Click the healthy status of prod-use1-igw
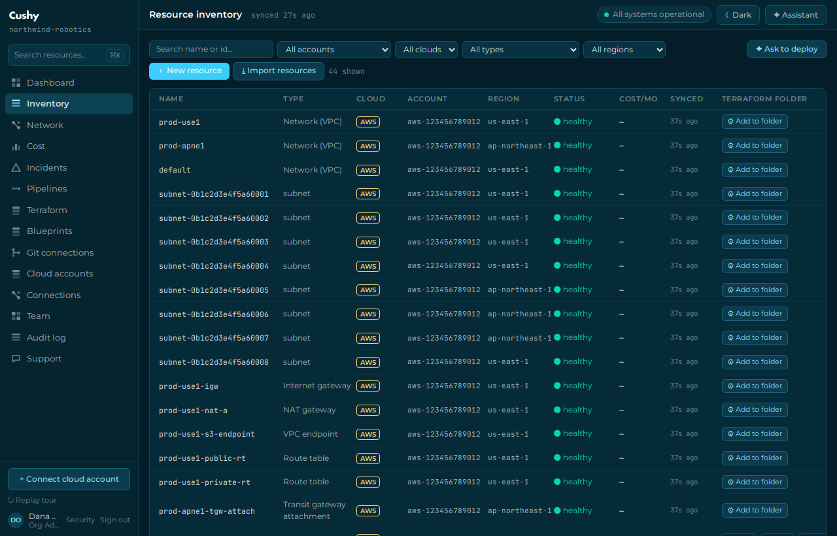Screen dimensions: 837x536 [573, 386]
